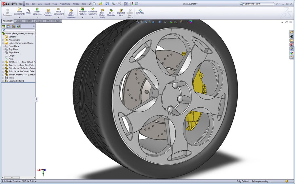Screen dimensions: 295x184
Task: Toggle the Instant3D mode
Action: (140, 11)
